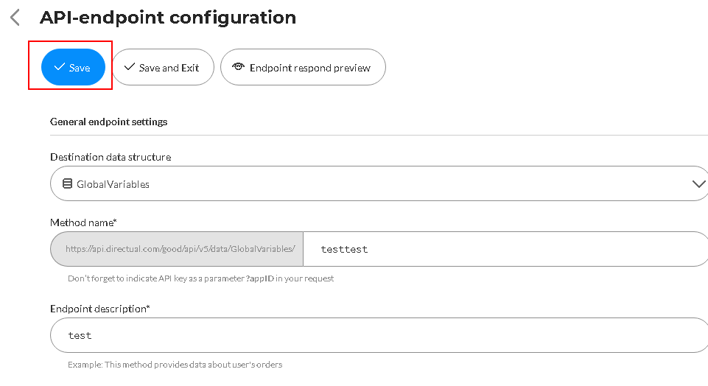Click the example text about user's orders
The image size is (708, 386).
[175, 365]
